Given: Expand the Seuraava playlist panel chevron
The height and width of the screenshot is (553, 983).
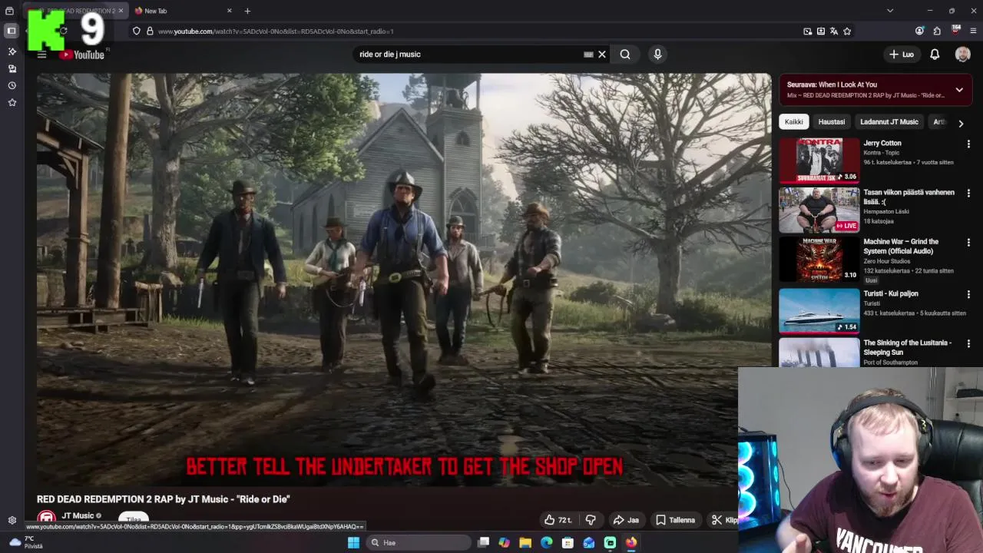Looking at the screenshot, I should point(959,90).
